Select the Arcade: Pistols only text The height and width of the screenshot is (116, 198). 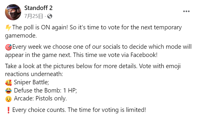click(40, 98)
